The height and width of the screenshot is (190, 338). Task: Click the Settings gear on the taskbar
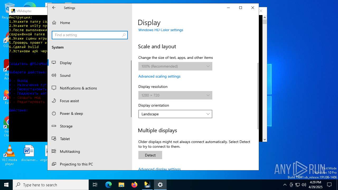point(160,185)
